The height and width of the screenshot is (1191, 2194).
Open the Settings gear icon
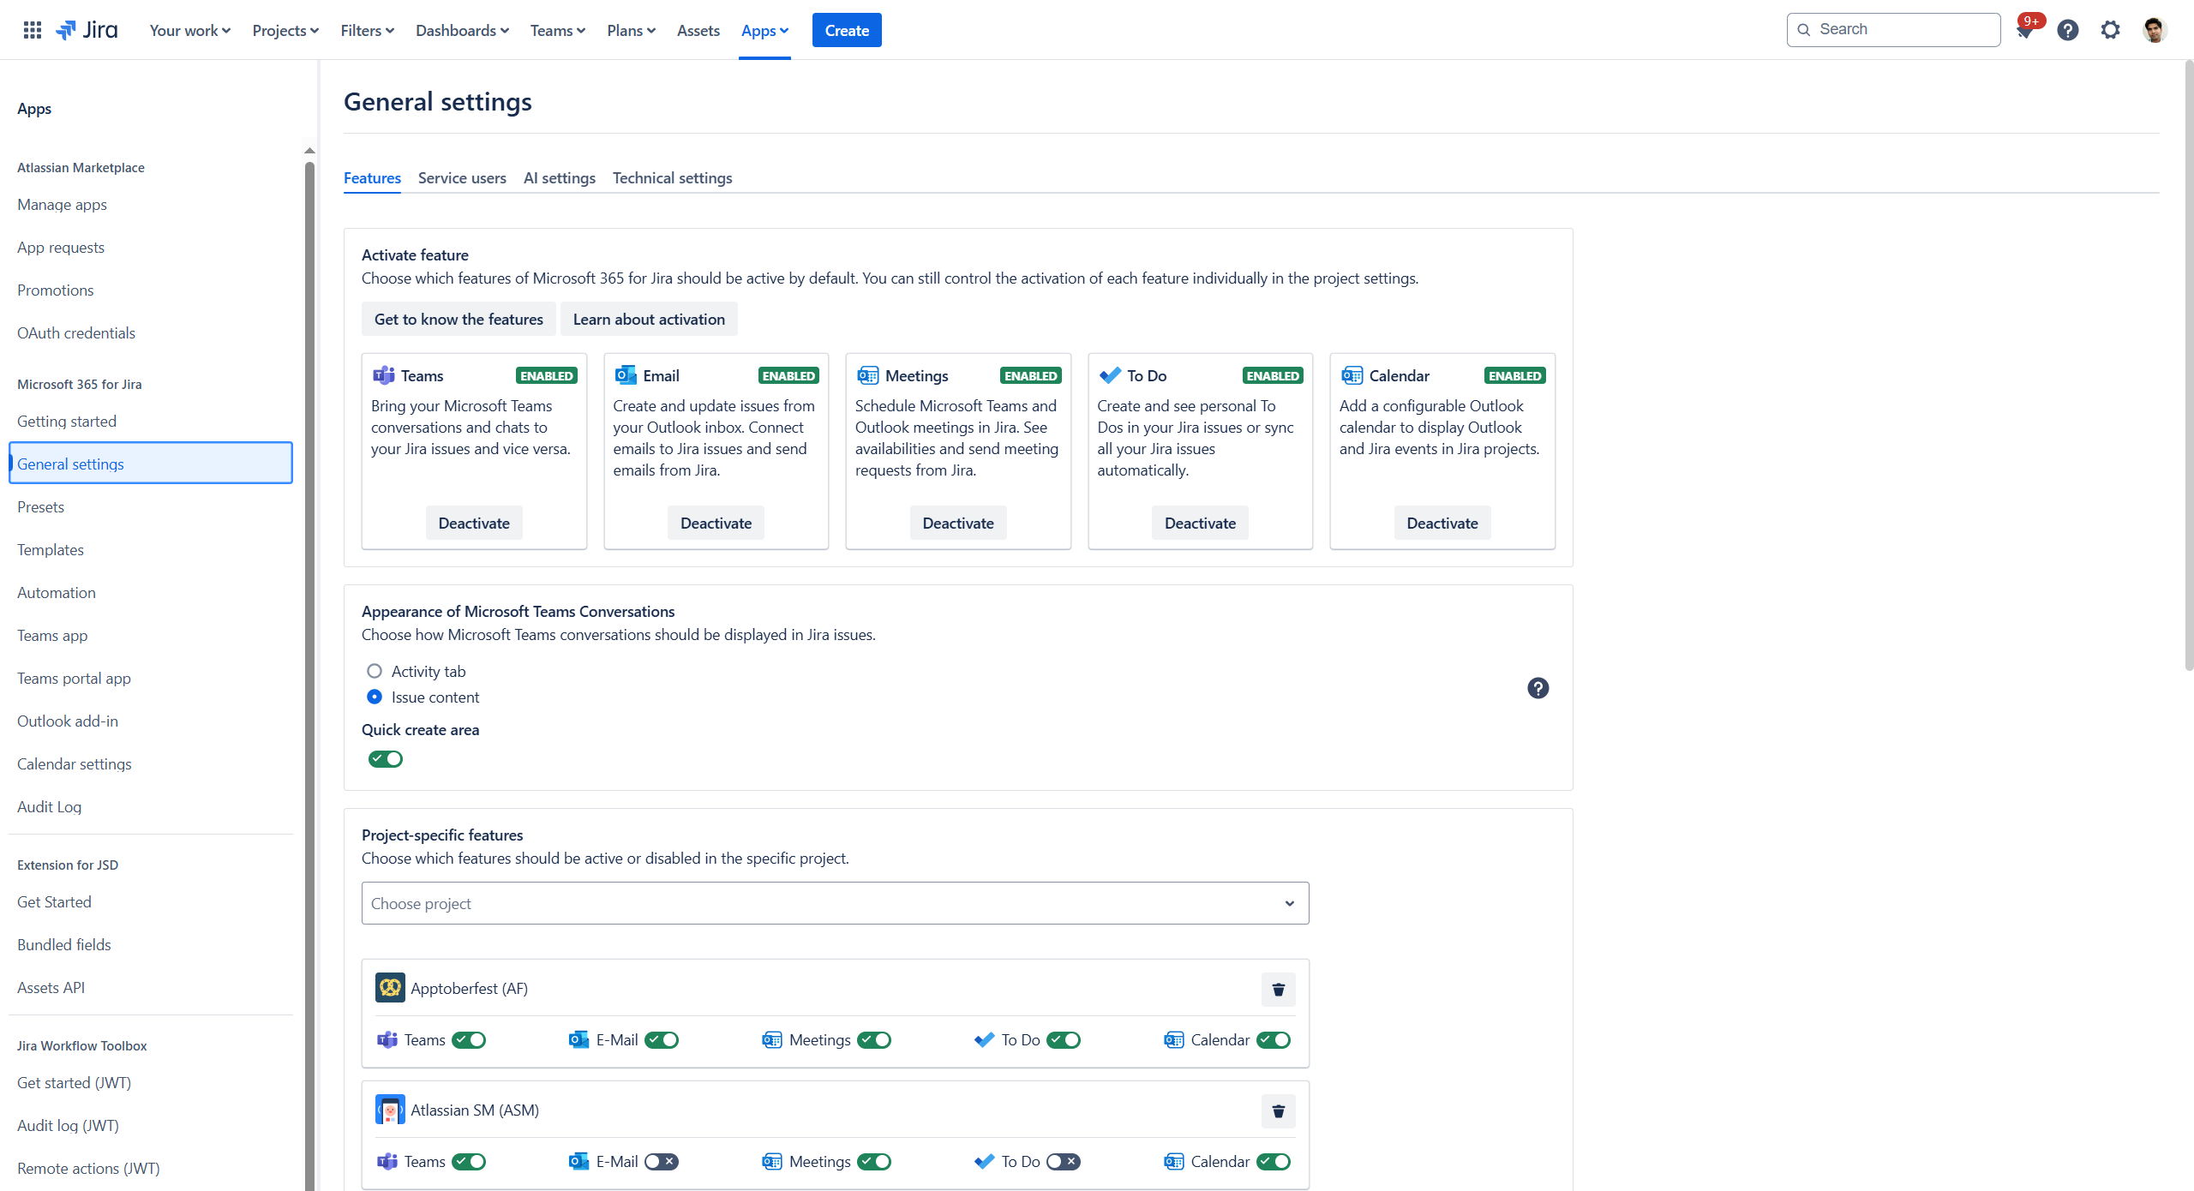pyautogui.click(x=2111, y=31)
